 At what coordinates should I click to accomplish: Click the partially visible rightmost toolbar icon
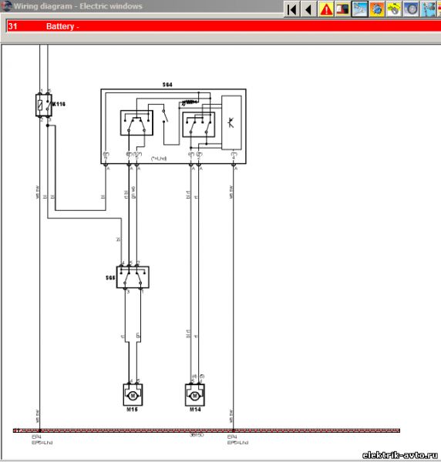439,9
